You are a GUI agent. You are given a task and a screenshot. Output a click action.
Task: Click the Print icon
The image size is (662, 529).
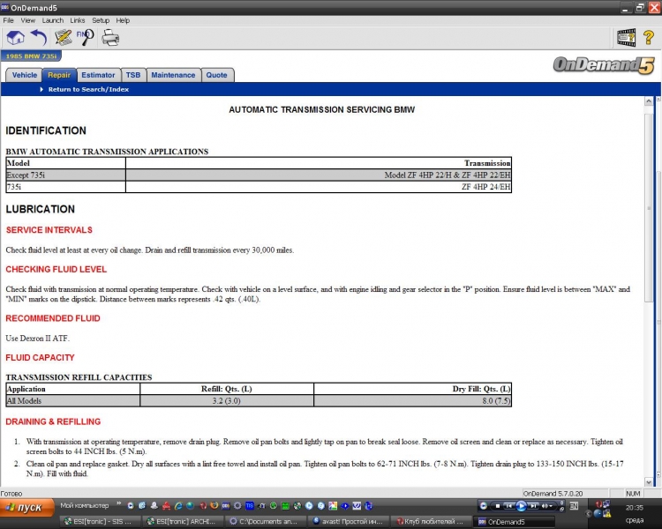pos(110,37)
